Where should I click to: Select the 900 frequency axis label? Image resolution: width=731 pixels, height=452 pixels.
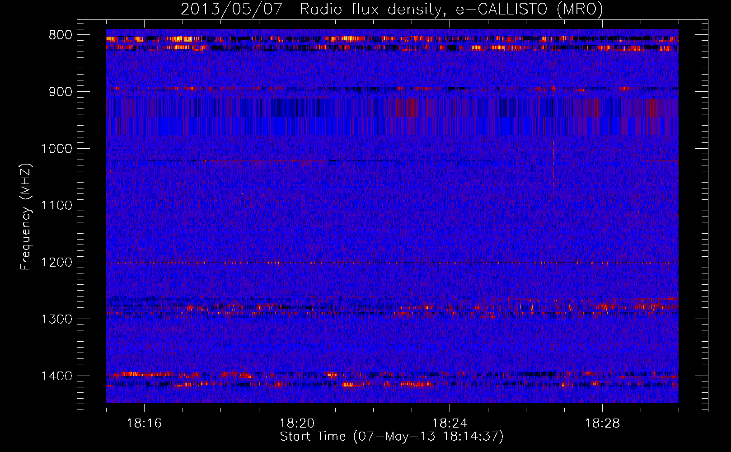pos(60,92)
